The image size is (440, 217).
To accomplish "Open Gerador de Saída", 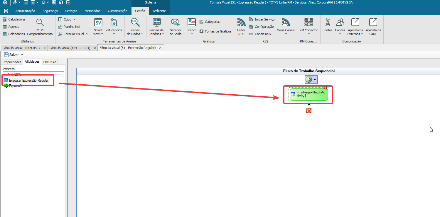I will point(176,27).
